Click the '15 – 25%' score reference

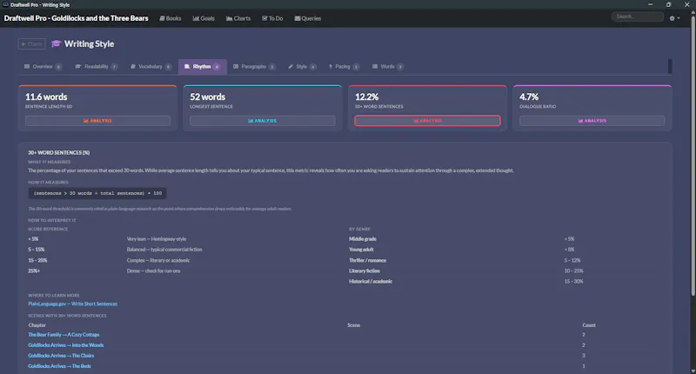(x=37, y=260)
